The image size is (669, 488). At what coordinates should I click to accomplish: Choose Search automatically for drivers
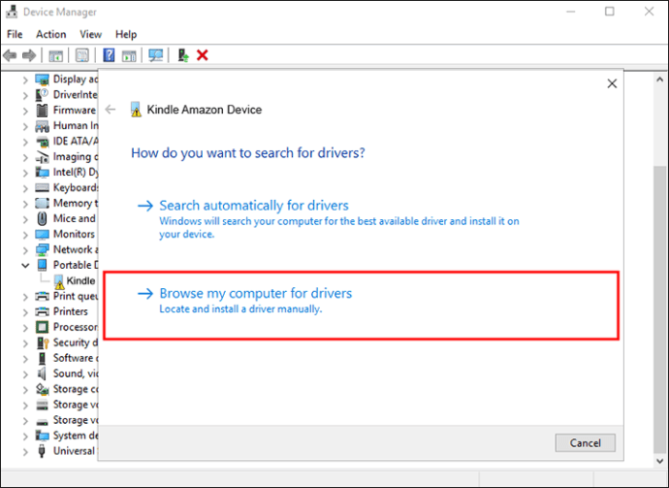pos(253,206)
